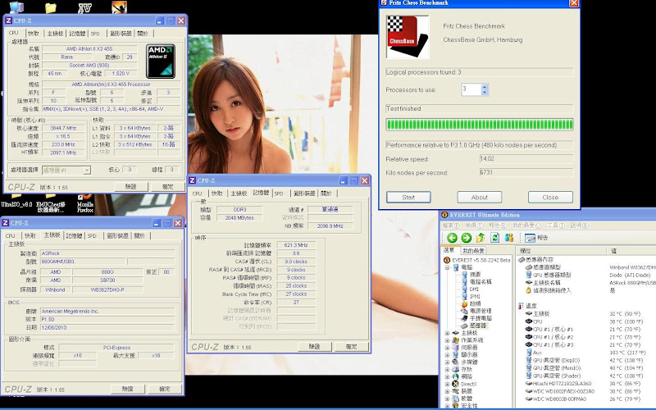Open the UltraISO_v8.0 desktop icon
656x410 pixels.
click(x=16, y=201)
